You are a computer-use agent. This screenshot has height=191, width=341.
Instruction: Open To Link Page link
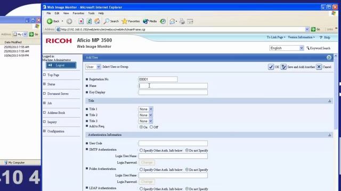pos(276,37)
